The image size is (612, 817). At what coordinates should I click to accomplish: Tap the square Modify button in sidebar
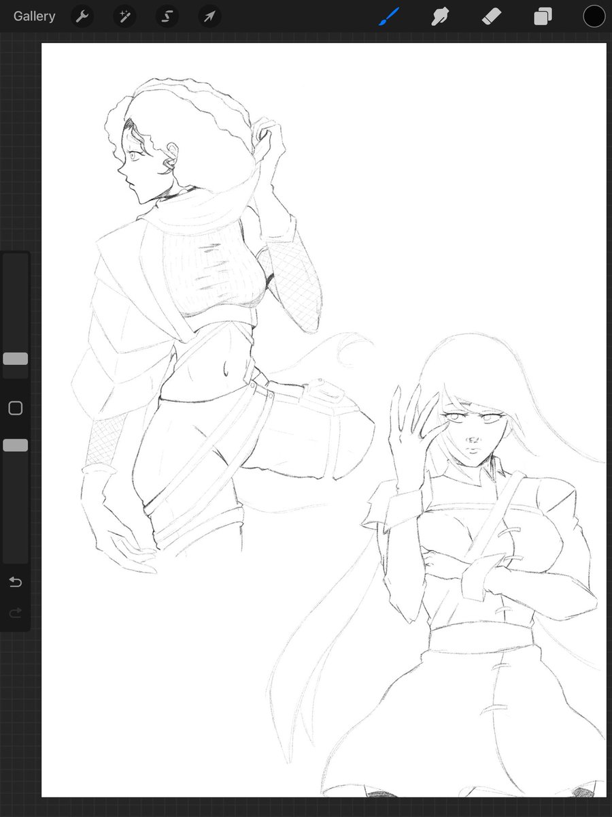pos(15,408)
